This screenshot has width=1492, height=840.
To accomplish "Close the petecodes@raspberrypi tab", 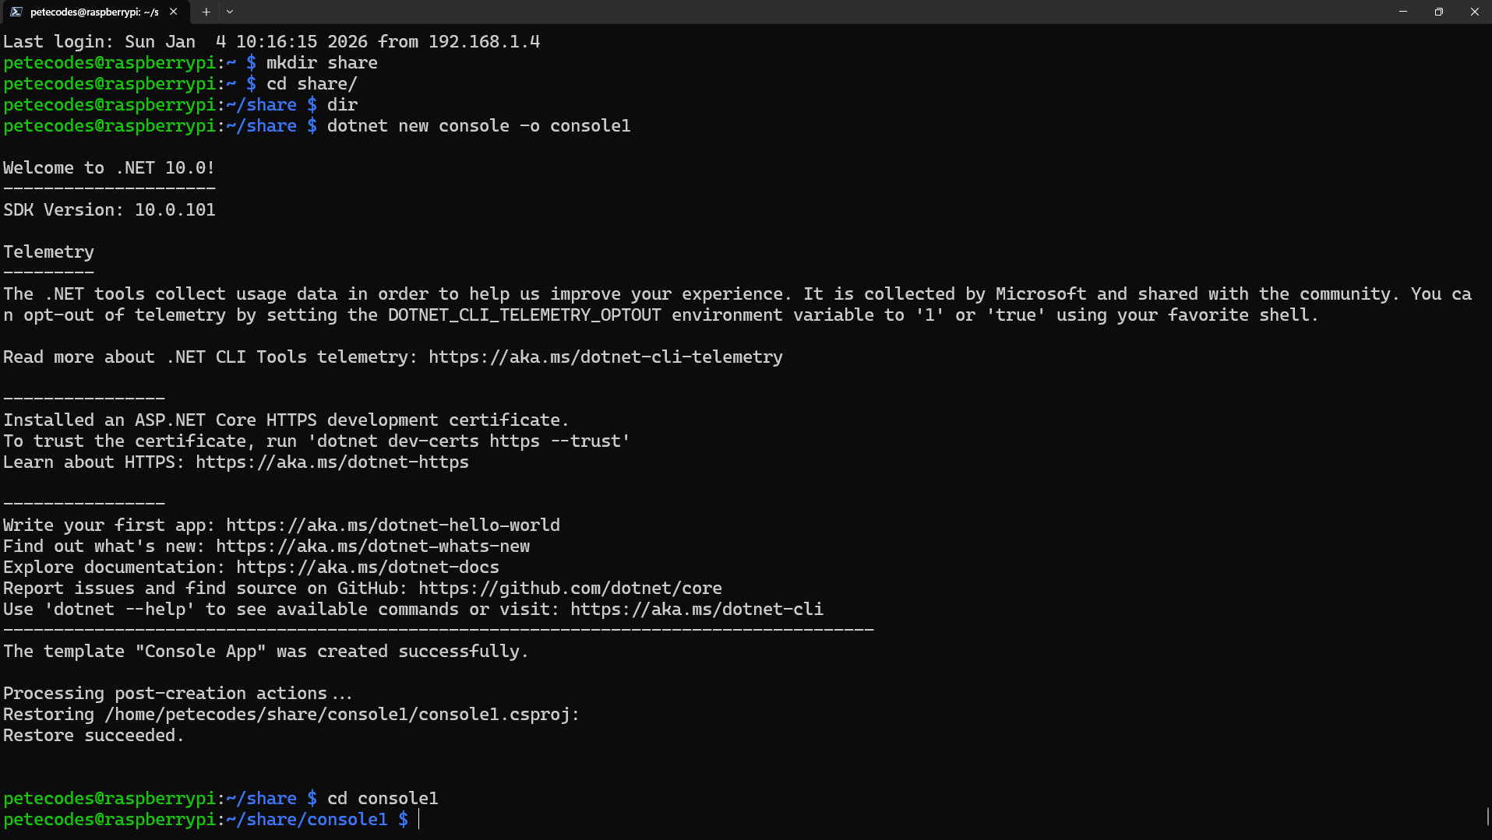I will pyautogui.click(x=174, y=12).
